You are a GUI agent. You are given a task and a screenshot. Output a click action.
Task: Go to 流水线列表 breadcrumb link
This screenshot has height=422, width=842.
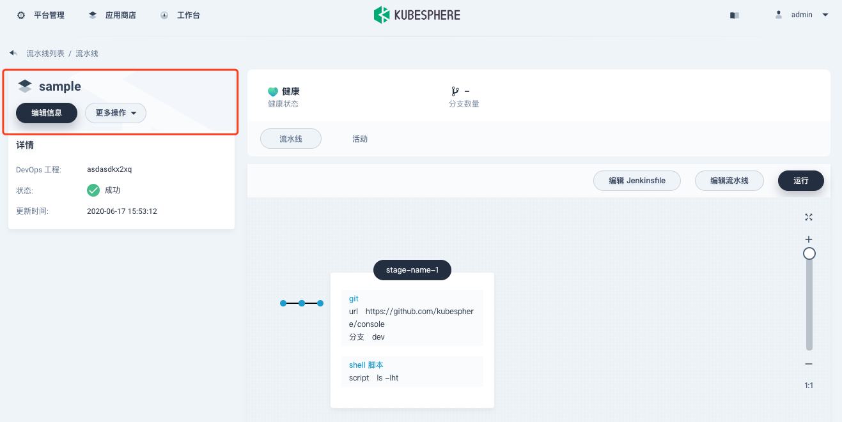[45, 54]
